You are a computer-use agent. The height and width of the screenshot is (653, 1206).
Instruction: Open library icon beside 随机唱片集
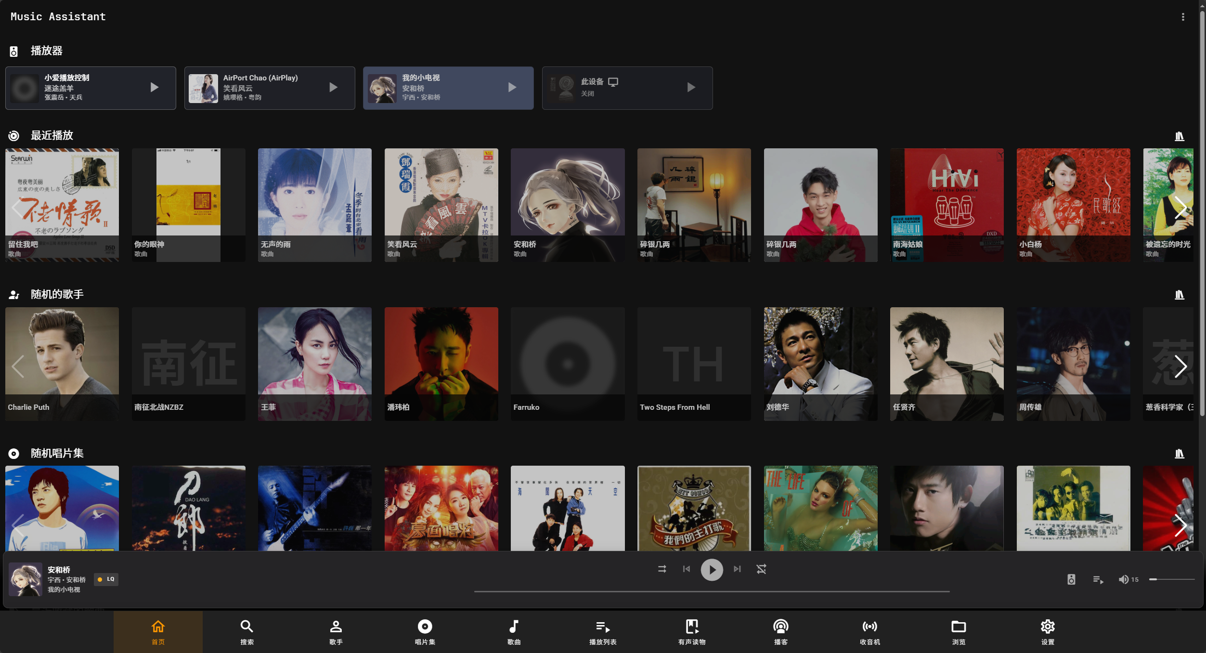click(x=1179, y=453)
